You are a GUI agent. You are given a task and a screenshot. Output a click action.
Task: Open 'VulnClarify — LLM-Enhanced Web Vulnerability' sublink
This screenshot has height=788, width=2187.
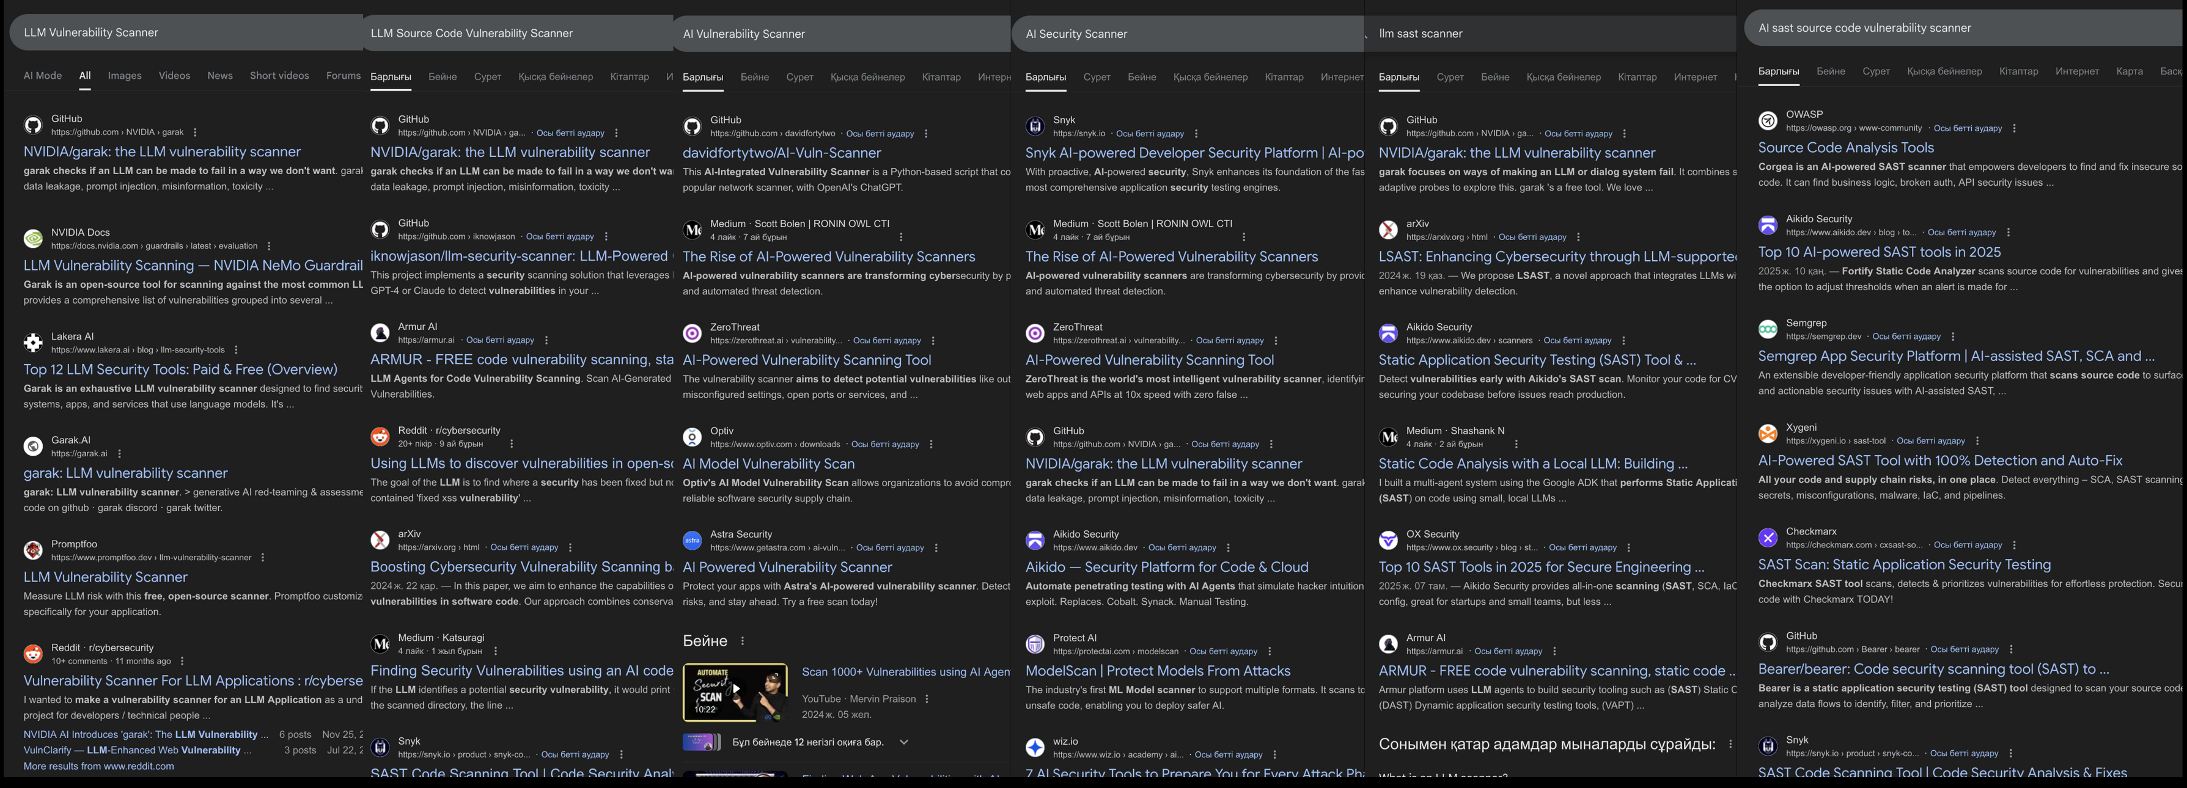tap(138, 750)
